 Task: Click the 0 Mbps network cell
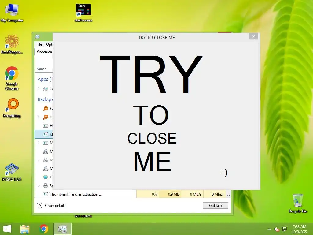pyautogui.click(x=215, y=194)
